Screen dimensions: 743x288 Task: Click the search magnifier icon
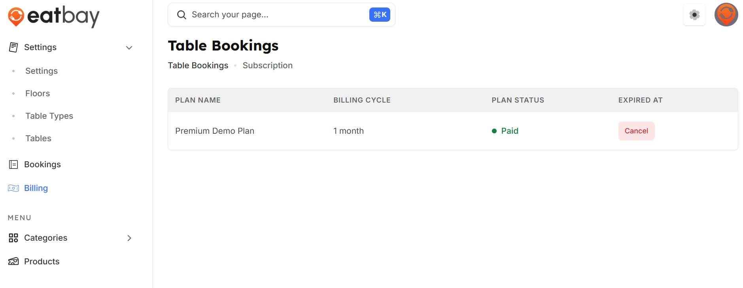pos(181,15)
